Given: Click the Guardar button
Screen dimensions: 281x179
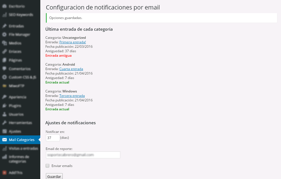Looking at the screenshot, I should (54, 176).
